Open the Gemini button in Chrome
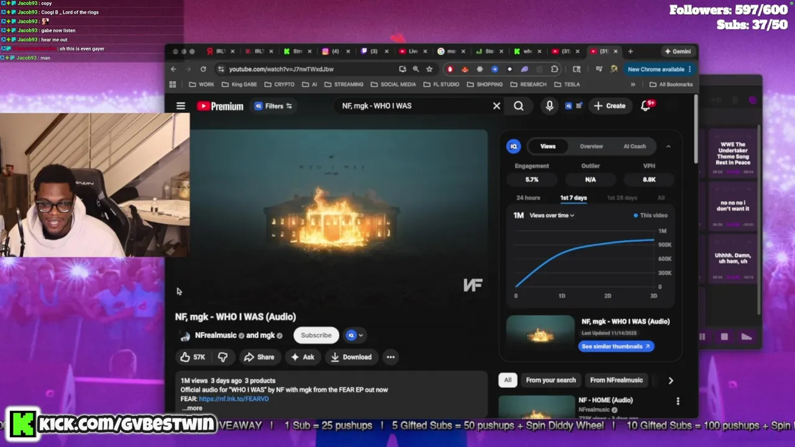The width and height of the screenshot is (795, 447). click(x=678, y=52)
